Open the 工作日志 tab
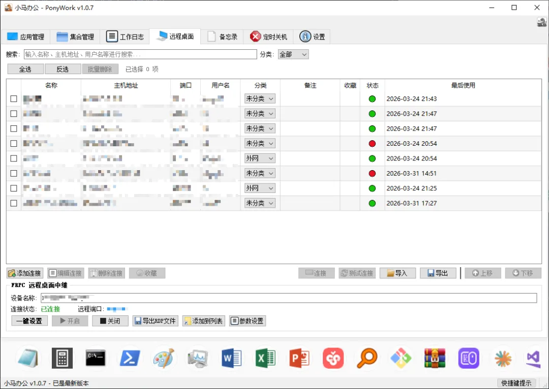 [x=125, y=37]
